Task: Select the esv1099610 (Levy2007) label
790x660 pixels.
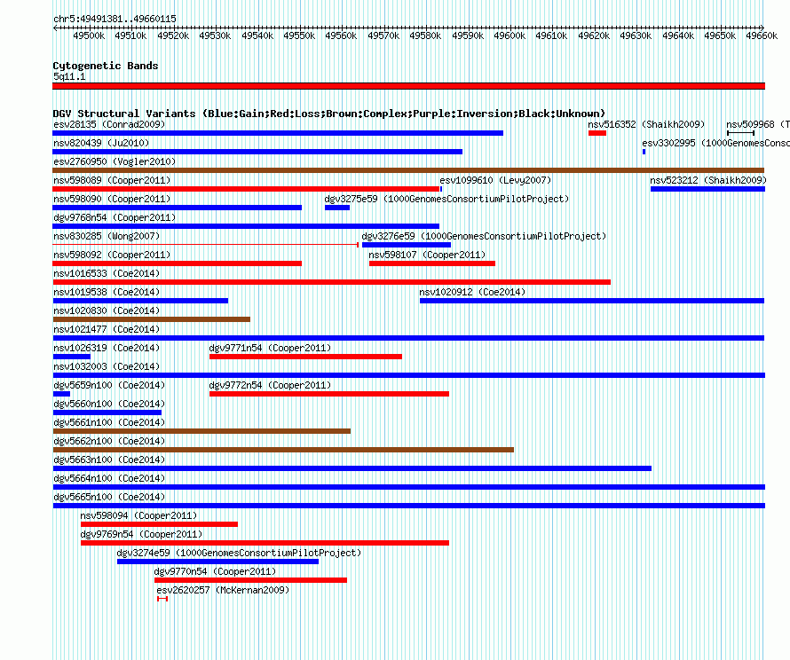Action: click(495, 180)
